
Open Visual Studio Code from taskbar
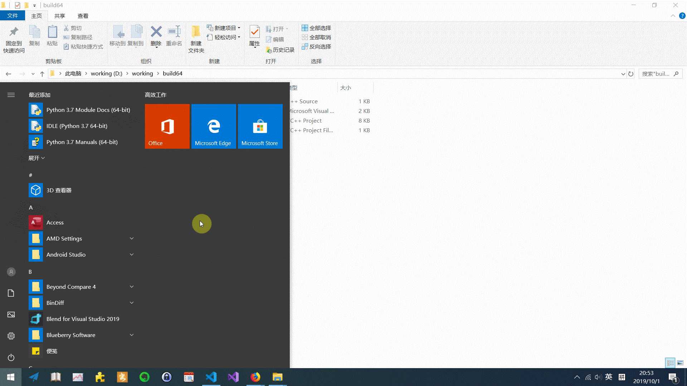tap(211, 377)
